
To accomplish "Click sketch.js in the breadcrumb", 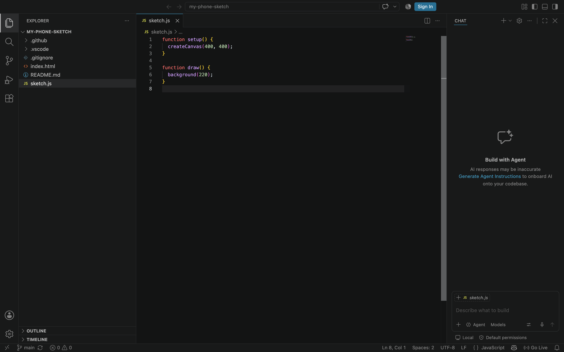I will coord(161,32).
